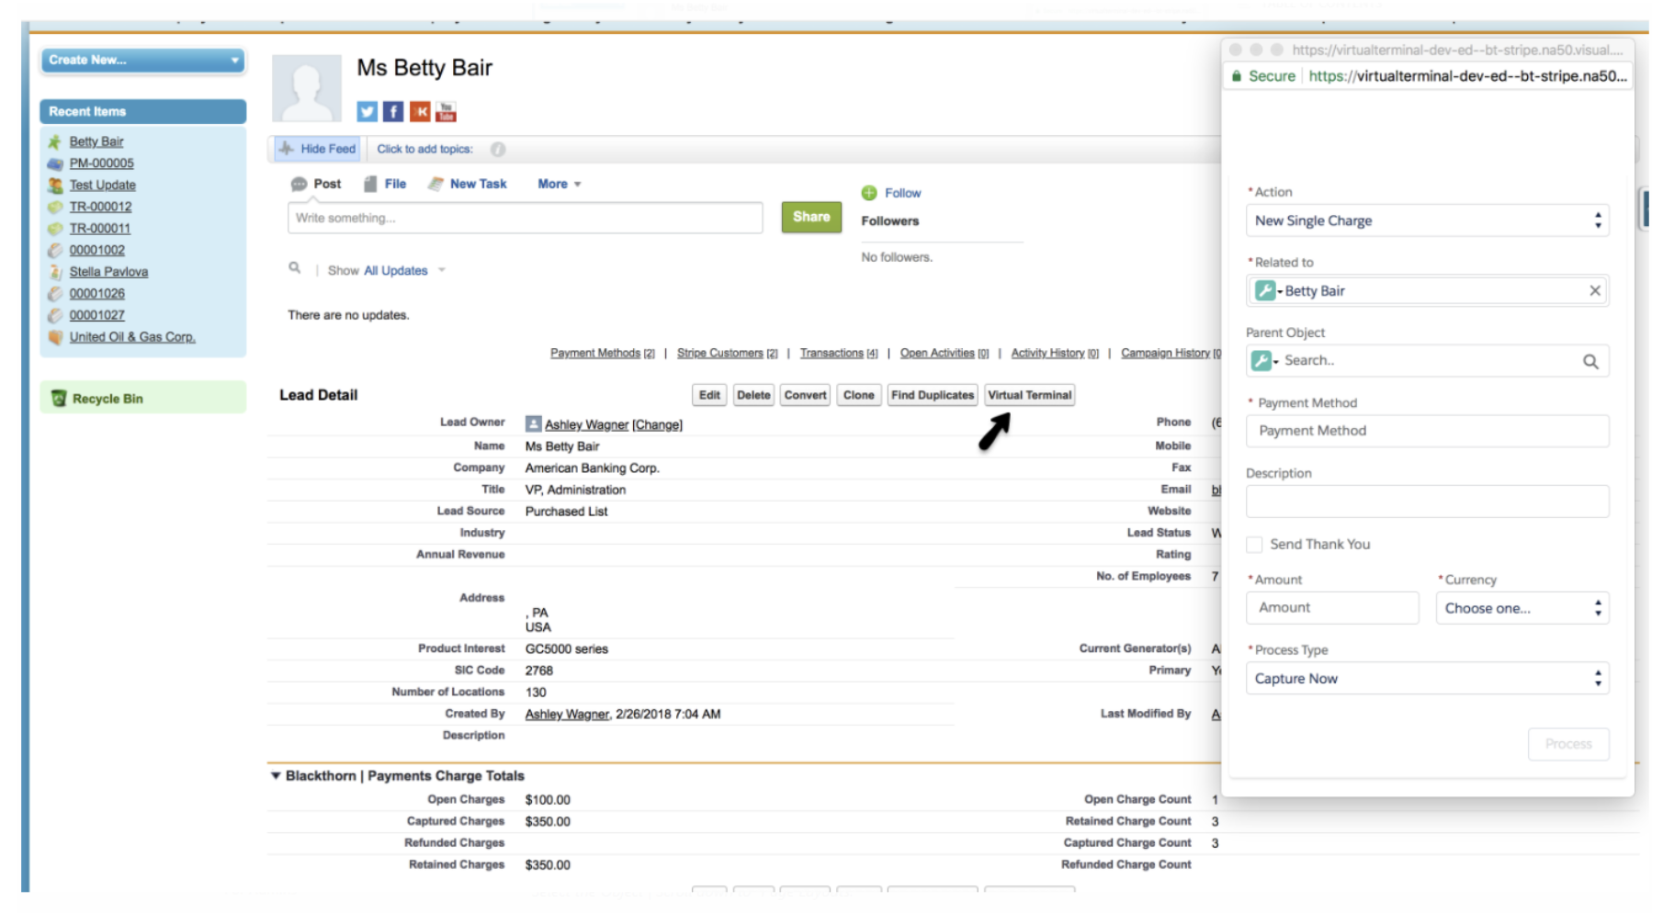Image resolution: width=1663 pixels, height=913 pixels.
Task: Click the File attachment icon
Action: (x=370, y=184)
